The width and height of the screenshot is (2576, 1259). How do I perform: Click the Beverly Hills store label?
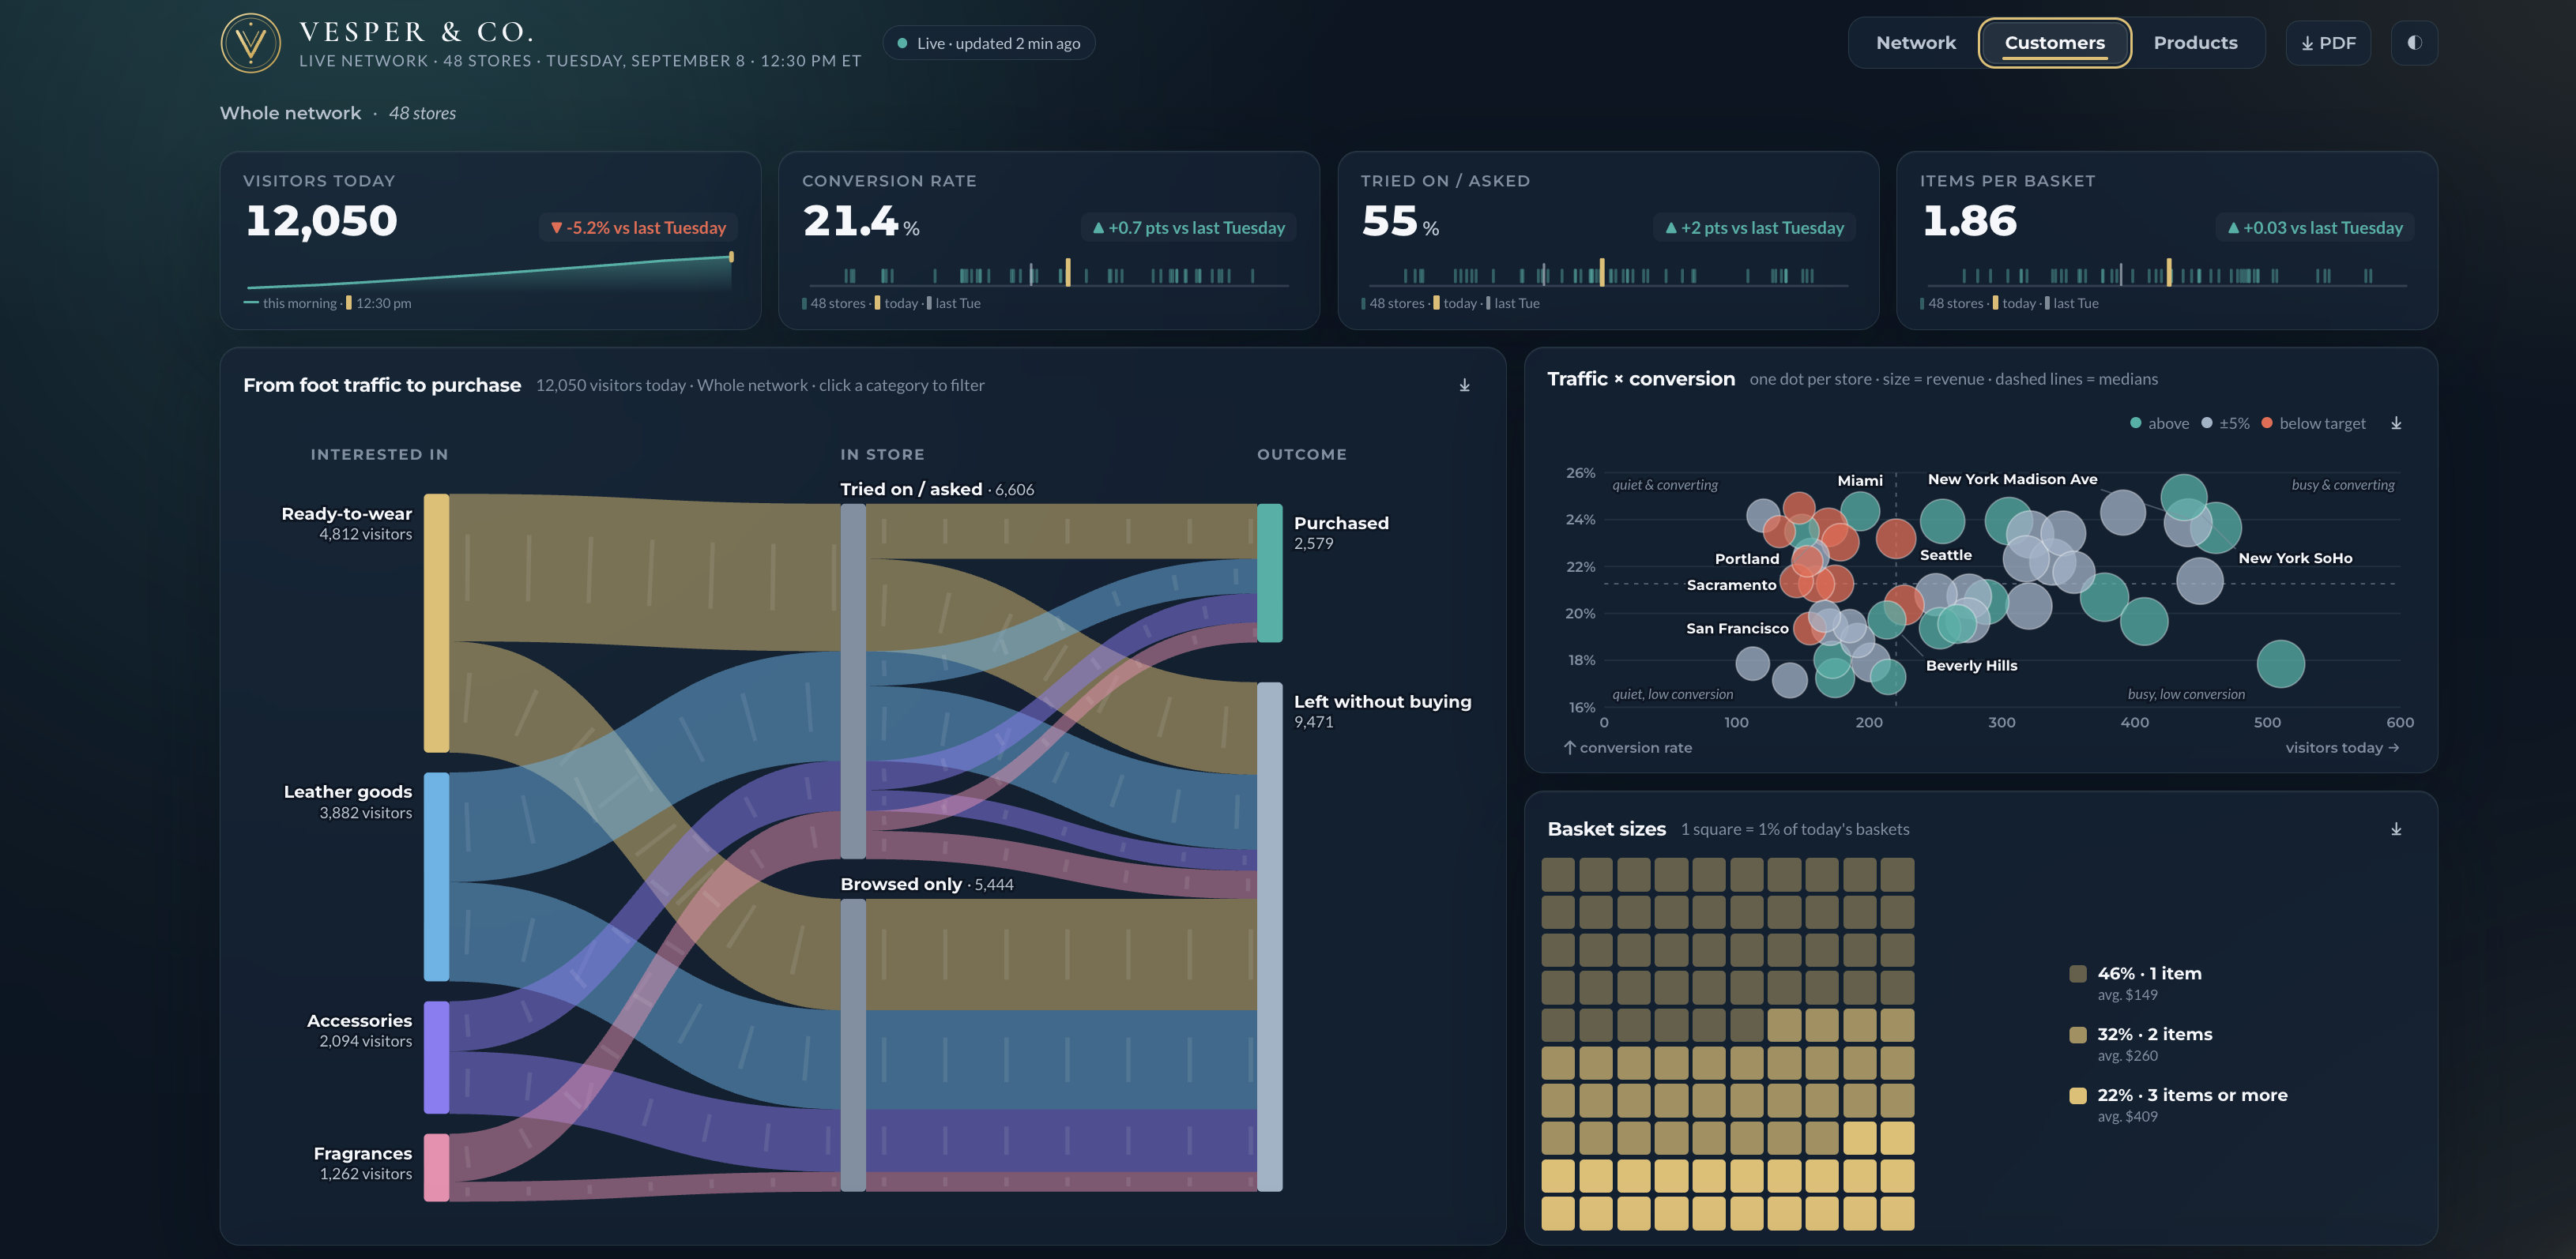[1971, 666]
